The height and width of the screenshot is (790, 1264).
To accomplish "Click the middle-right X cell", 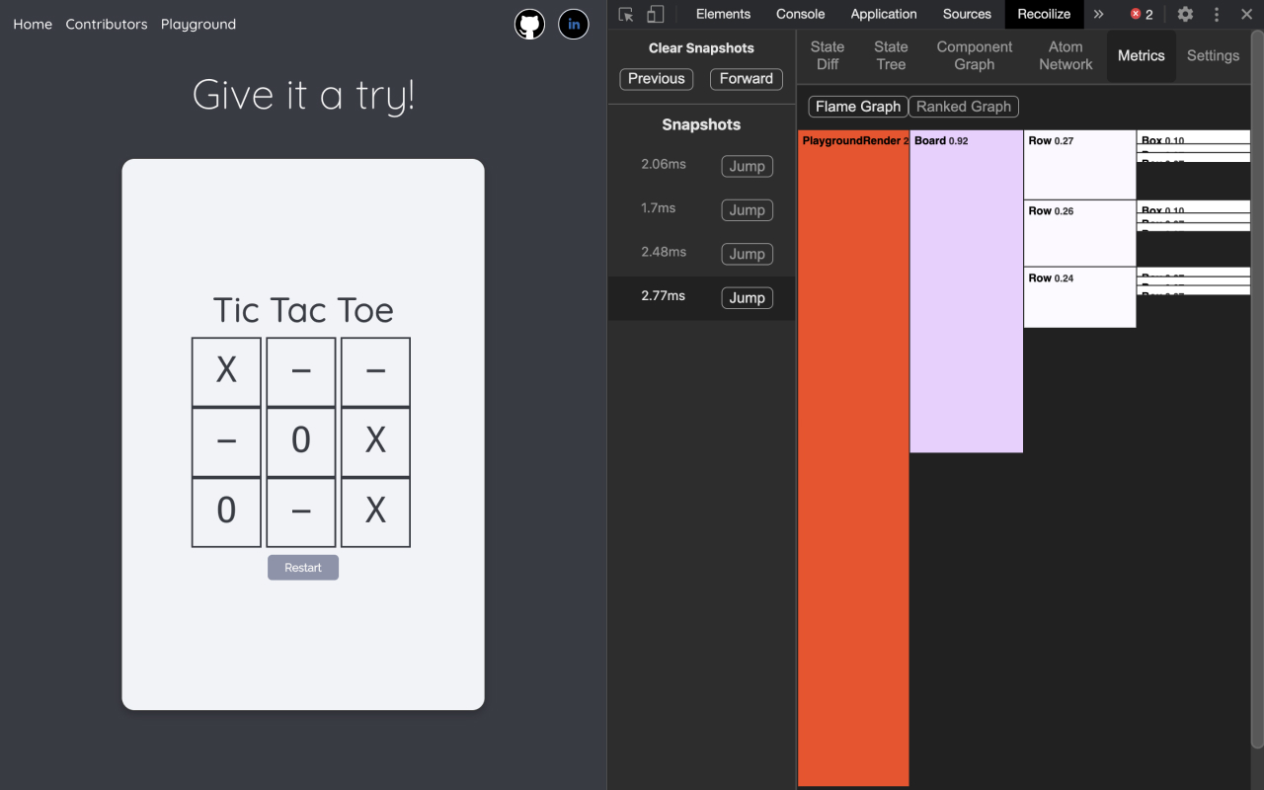I will pos(375,441).
